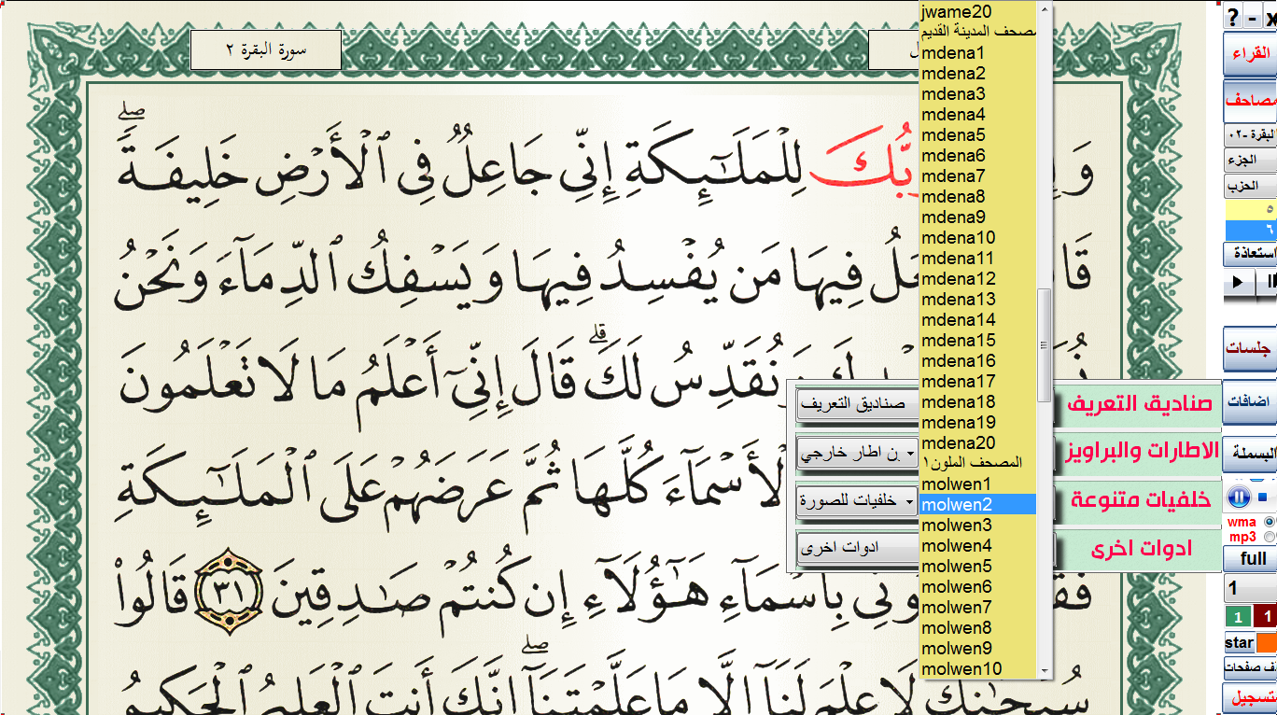Click the dark red box numbered 1
This screenshot has width=1277, height=715.
(x=1266, y=617)
